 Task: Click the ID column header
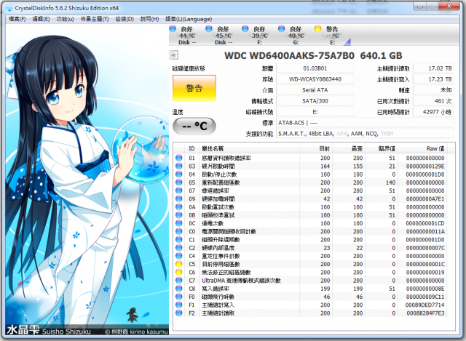[x=191, y=148]
